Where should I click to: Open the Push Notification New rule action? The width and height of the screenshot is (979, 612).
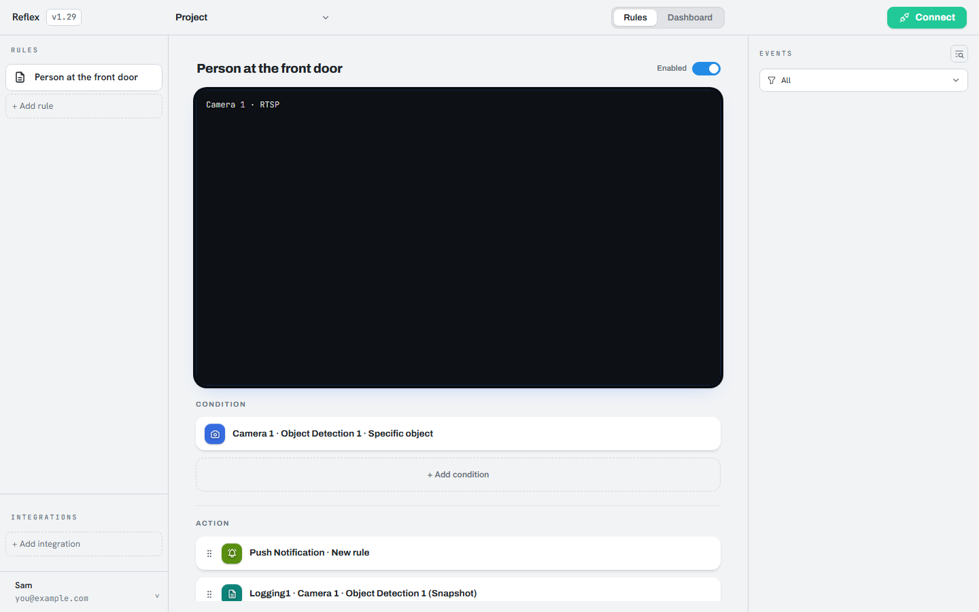(x=458, y=554)
